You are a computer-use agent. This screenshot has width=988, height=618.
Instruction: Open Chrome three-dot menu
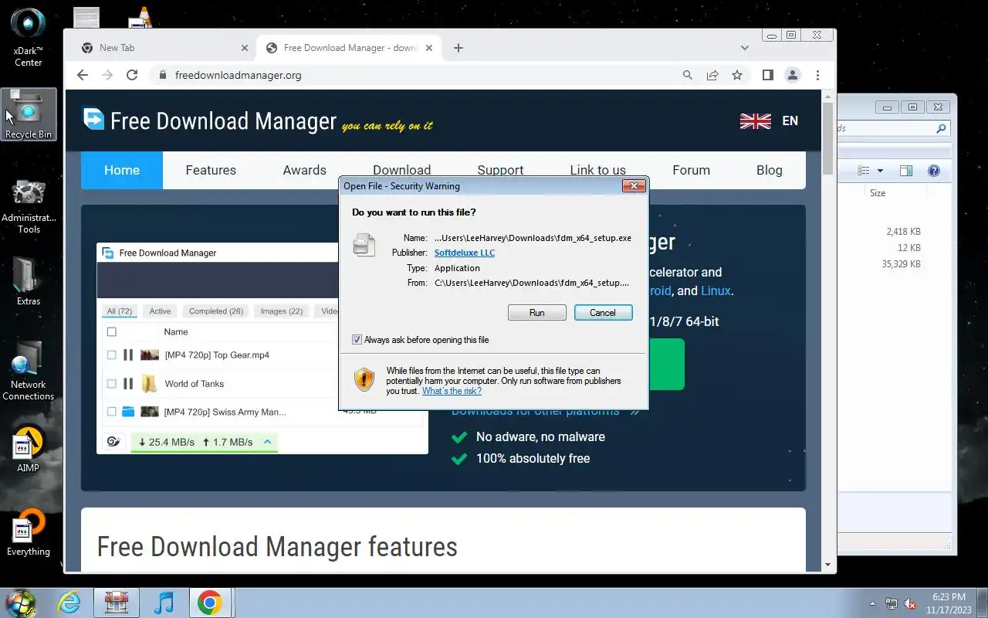point(817,75)
